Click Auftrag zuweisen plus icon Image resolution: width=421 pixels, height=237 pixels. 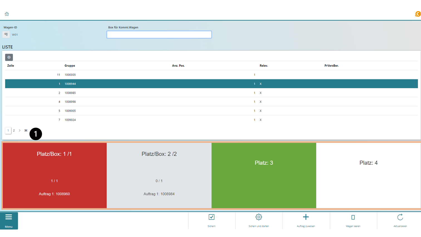306,217
